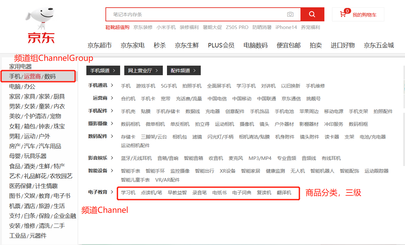
Task: Click the VR/AR配件 category link
Action: [x=168, y=180]
